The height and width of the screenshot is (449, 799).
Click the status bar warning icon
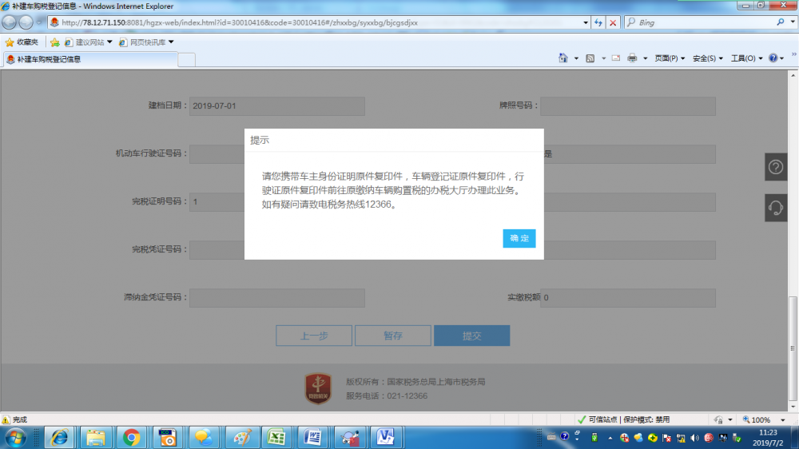point(6,420)
